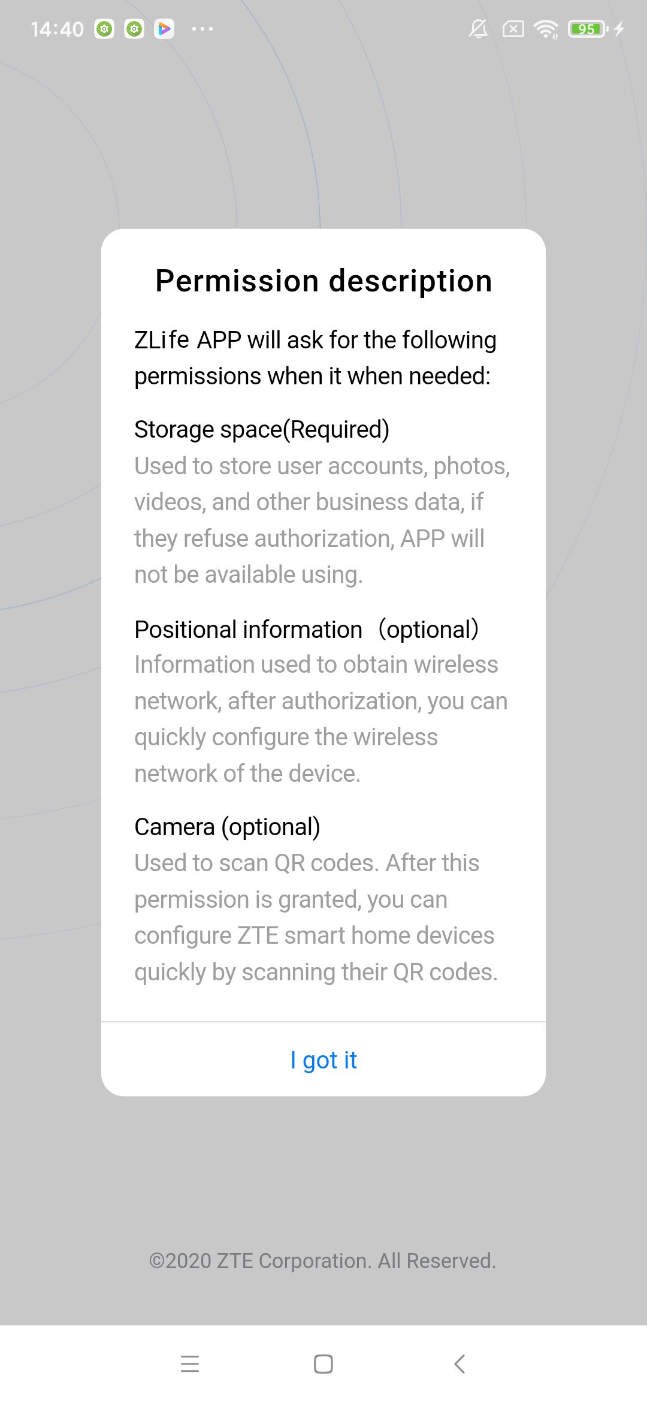Tap the charging lightning bolt icon
Screen dimensions: 647x1403
[x=619, y=29]
